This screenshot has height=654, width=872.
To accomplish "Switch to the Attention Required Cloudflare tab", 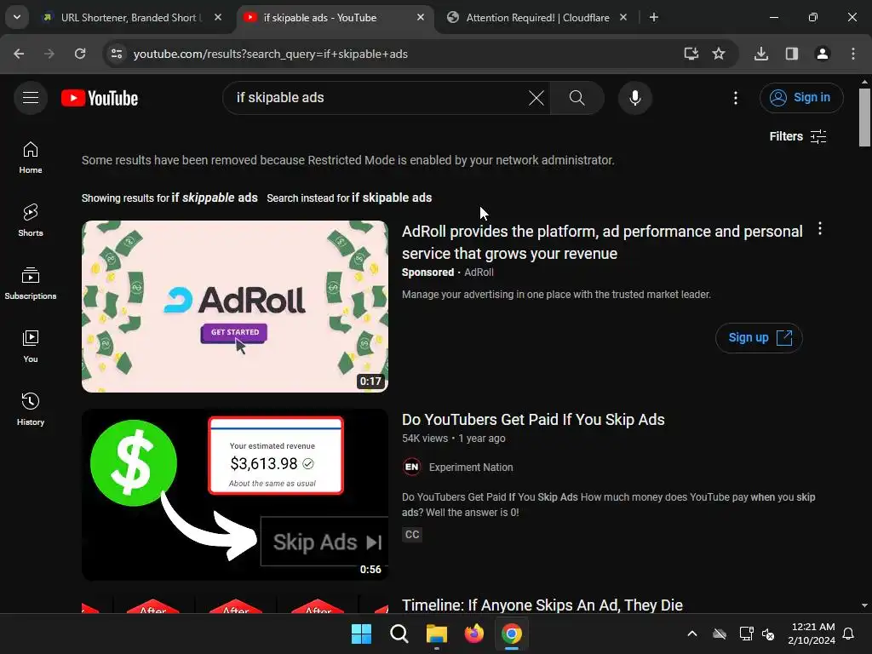I will 536,18.
